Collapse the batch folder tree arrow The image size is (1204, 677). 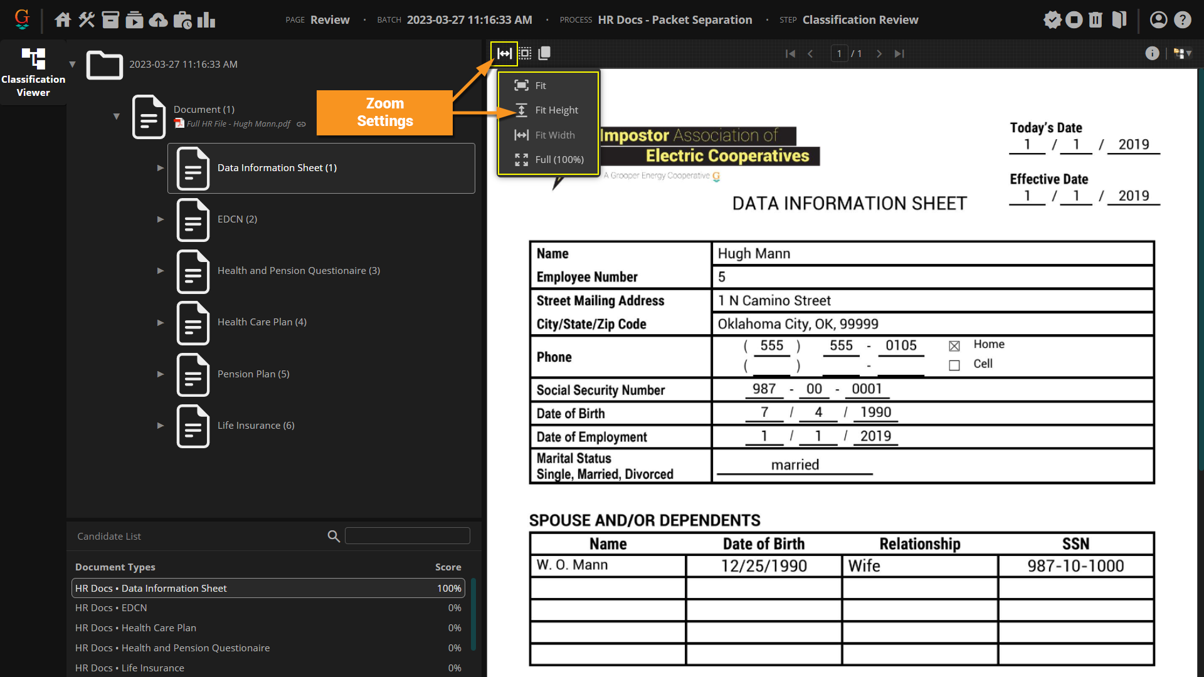coord(72,65)
